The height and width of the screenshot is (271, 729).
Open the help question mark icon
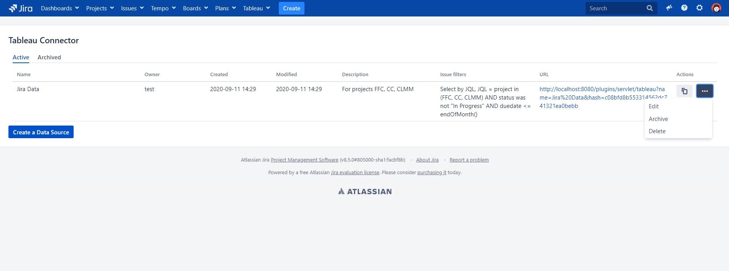pyautogui.click(x=685, y=8)
